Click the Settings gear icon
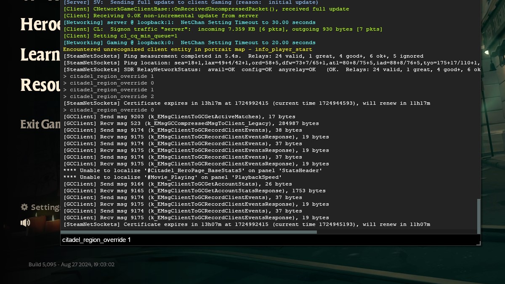 24,207
